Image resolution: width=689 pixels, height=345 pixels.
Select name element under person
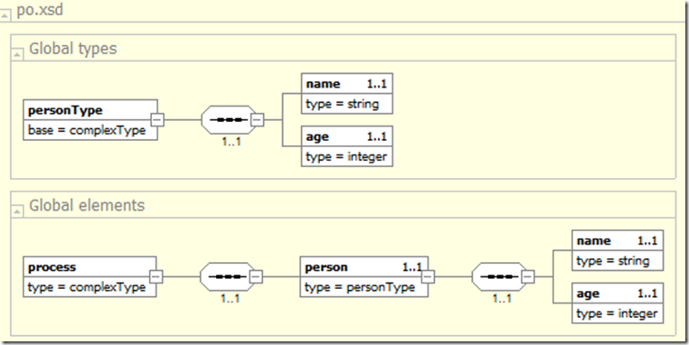pos(618,250)
